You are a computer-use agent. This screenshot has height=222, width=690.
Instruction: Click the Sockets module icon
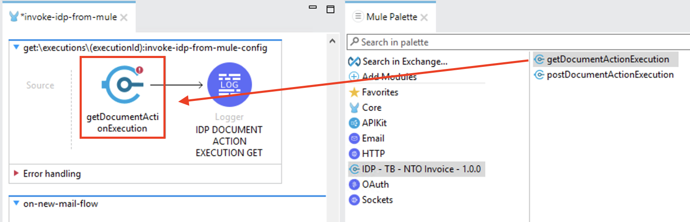coord(354,200)
